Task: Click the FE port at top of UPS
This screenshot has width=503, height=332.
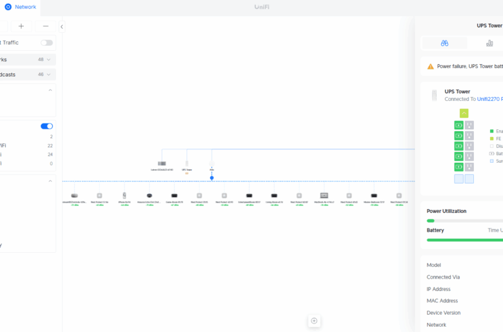Action: (x=464, y=113)
